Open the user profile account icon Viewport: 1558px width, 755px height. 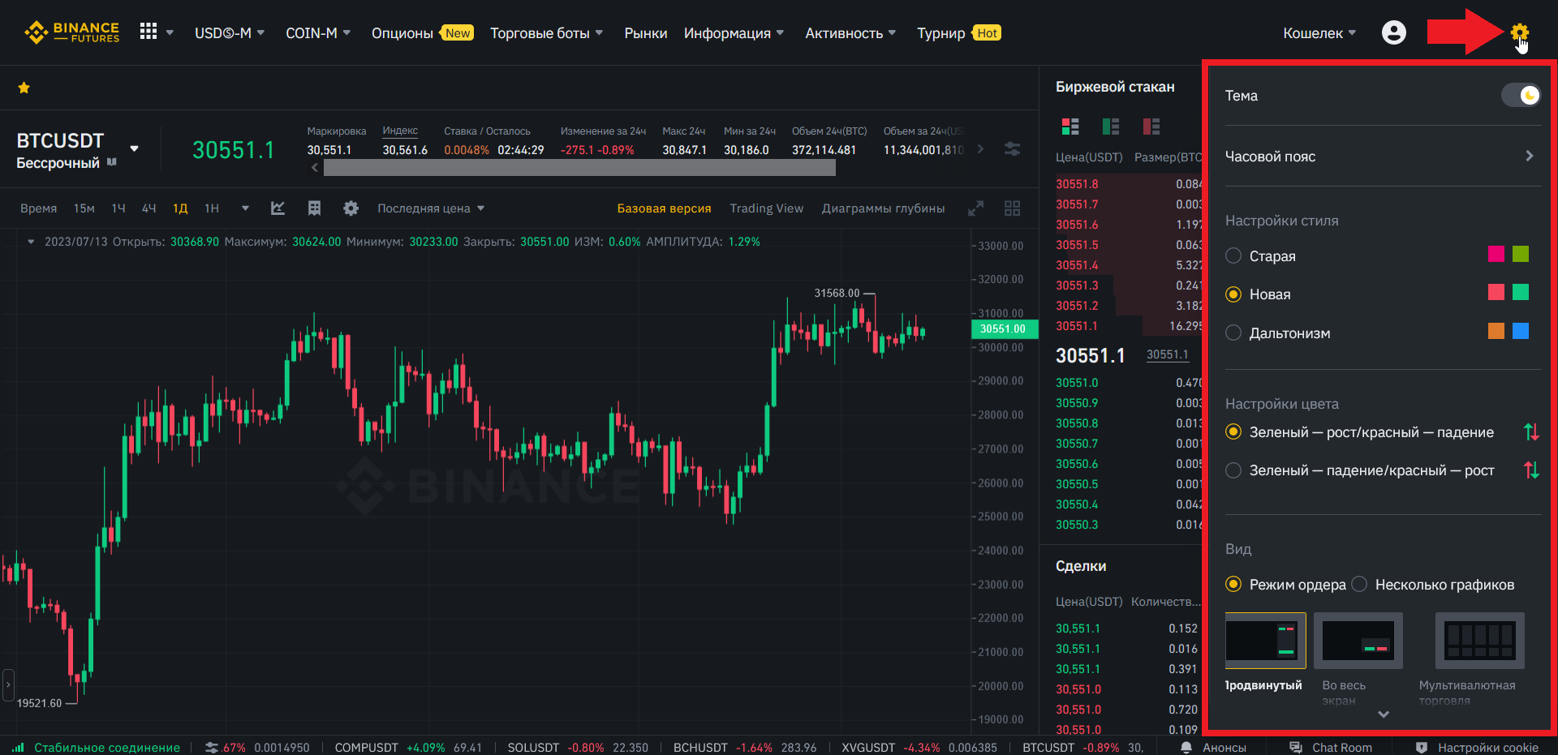[x=1393, y=32]
